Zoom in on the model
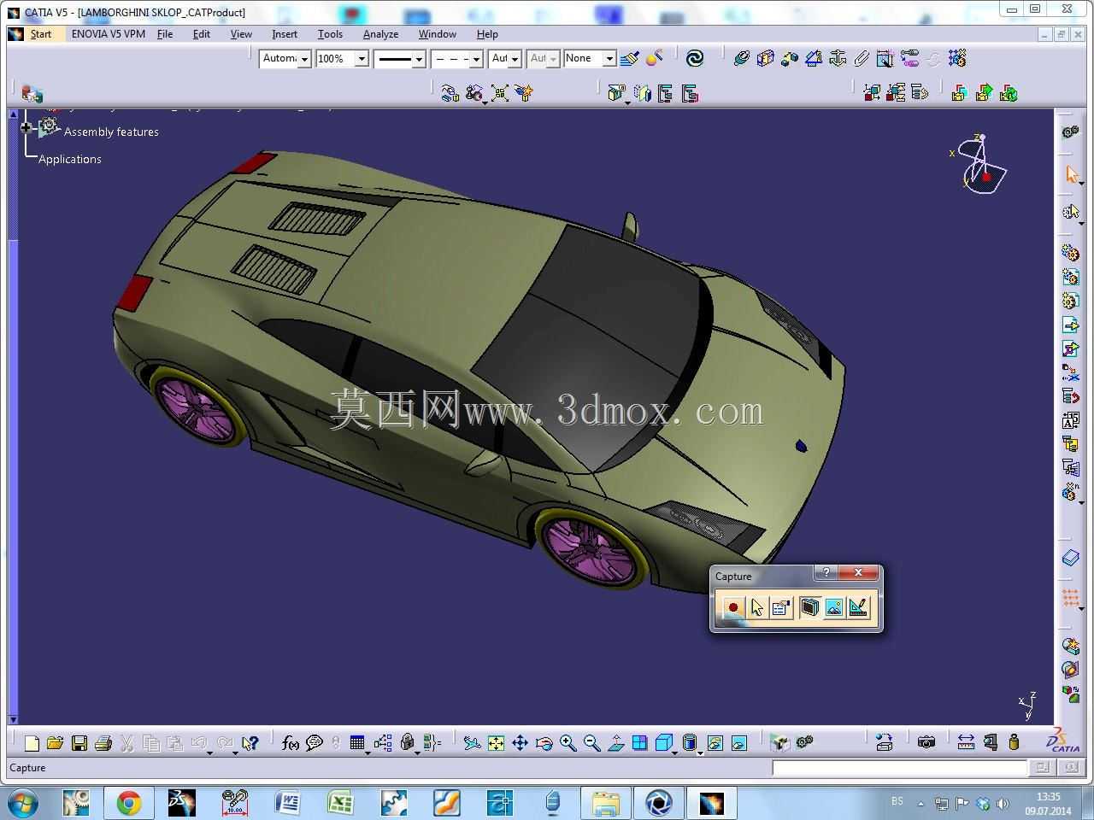 (568, 743)
